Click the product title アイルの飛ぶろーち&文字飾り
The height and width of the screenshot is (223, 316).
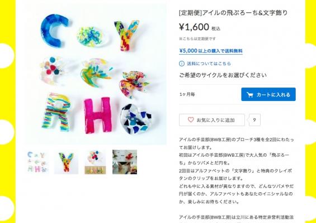click(233, 13)
